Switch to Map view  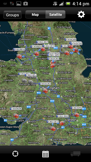(35, 14)
